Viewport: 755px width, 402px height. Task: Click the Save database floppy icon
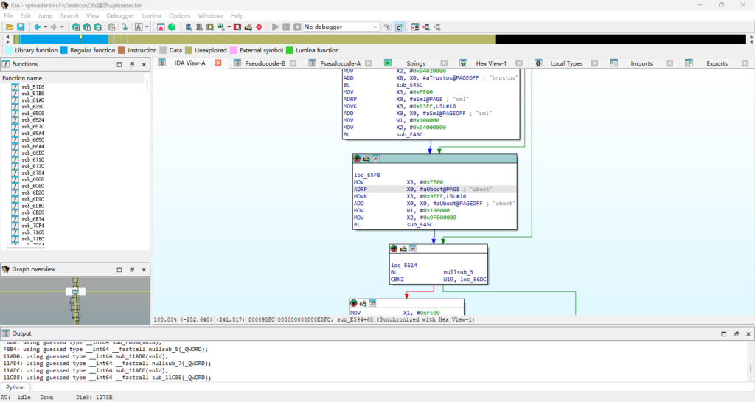21,27
